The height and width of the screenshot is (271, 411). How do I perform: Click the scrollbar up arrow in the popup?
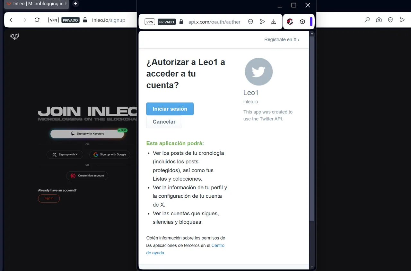(x=312, y=33)
